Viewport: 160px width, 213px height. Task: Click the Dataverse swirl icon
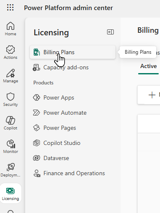coord(37,158)
